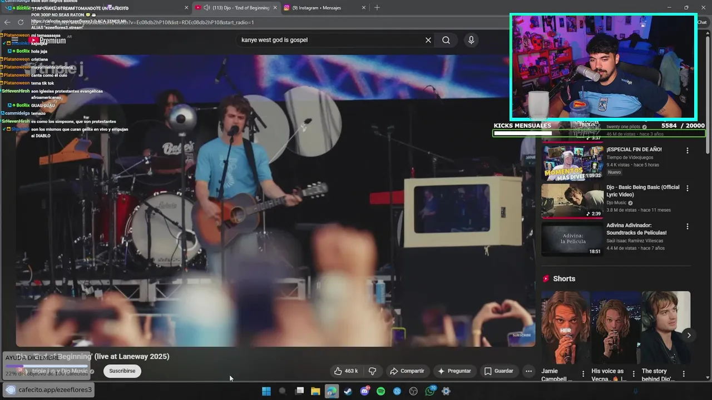Open OBS Studio from the taskbar
The width and height of the screenshot is (712, 400).
pos(413,391)
